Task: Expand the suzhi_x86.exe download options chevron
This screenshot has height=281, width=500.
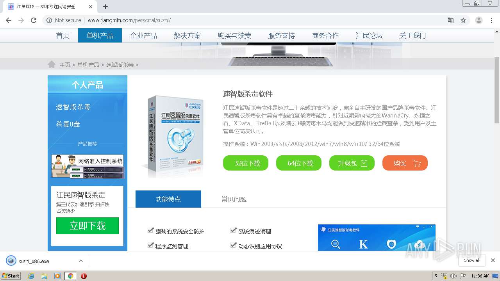Action: (x=81, y=261)
